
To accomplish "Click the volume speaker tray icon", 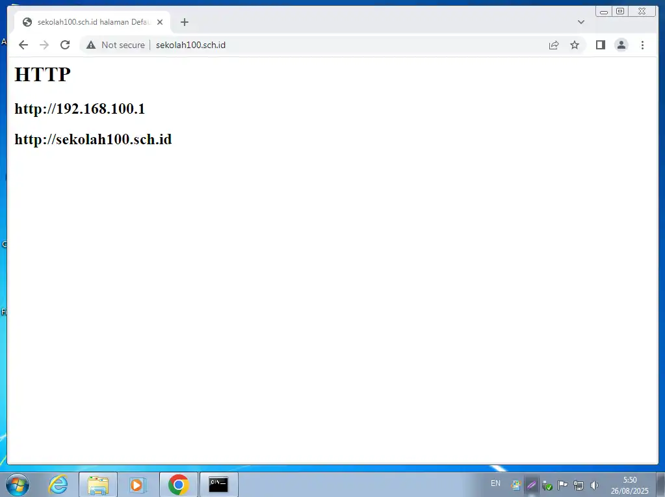I will (x=594, y=485).
